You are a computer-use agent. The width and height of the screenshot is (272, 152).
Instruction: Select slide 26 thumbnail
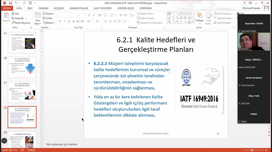[x=22, y=67]
